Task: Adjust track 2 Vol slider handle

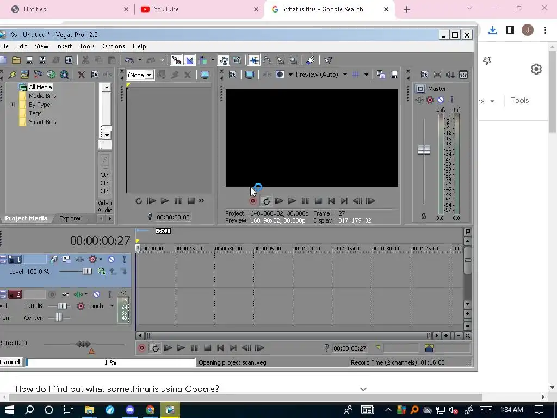Action: 62,306
